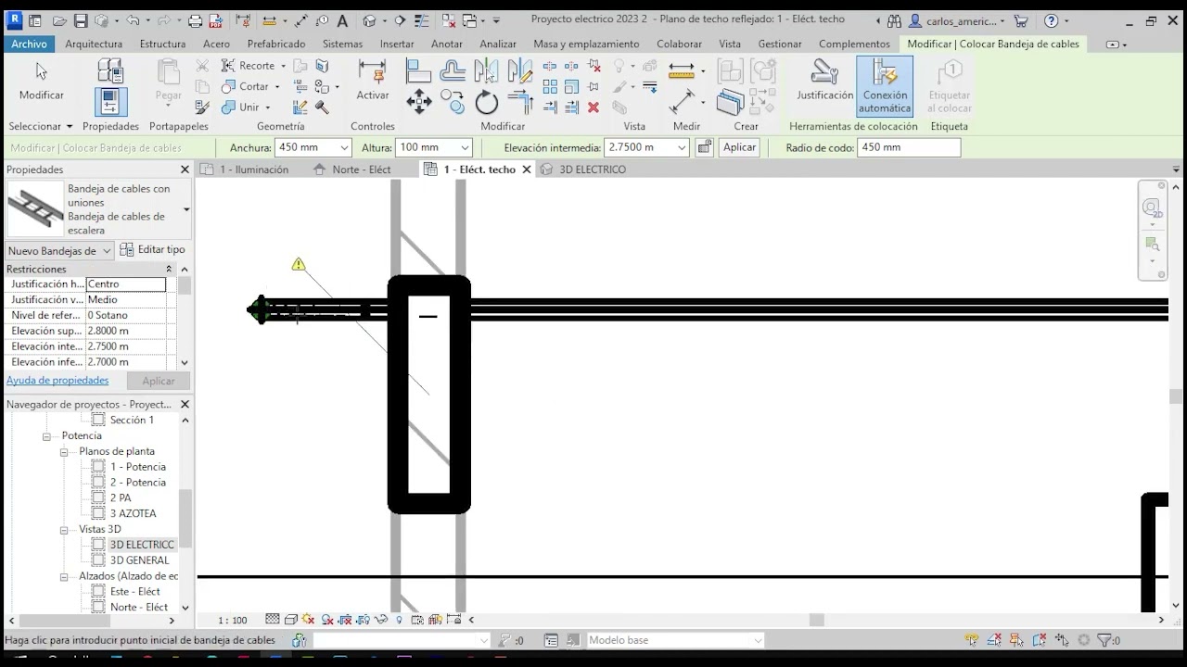The width and height of the screenshot is (1187, 667).
Task: Close the 1 - Eléct. techo view tab
Action: pos(527,170)
